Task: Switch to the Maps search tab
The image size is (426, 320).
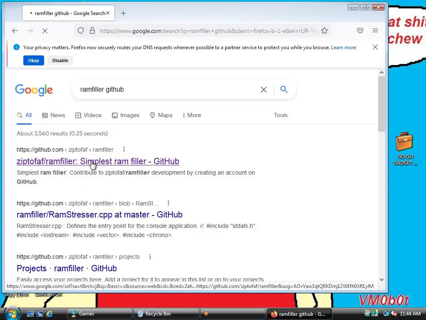Action: [161, 115]
